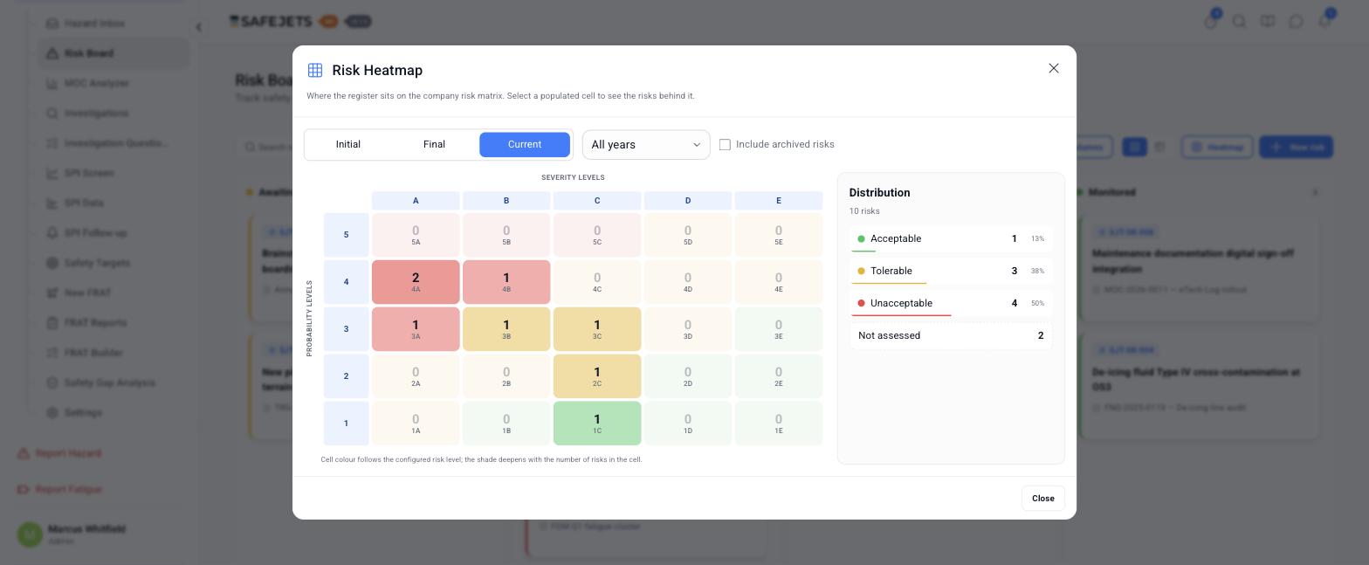The height and width of the screenshot is (565, 1369).
Task: Open FRAT Builder in background sidebar
Action: pyautogui.click(x=114, y=353)
